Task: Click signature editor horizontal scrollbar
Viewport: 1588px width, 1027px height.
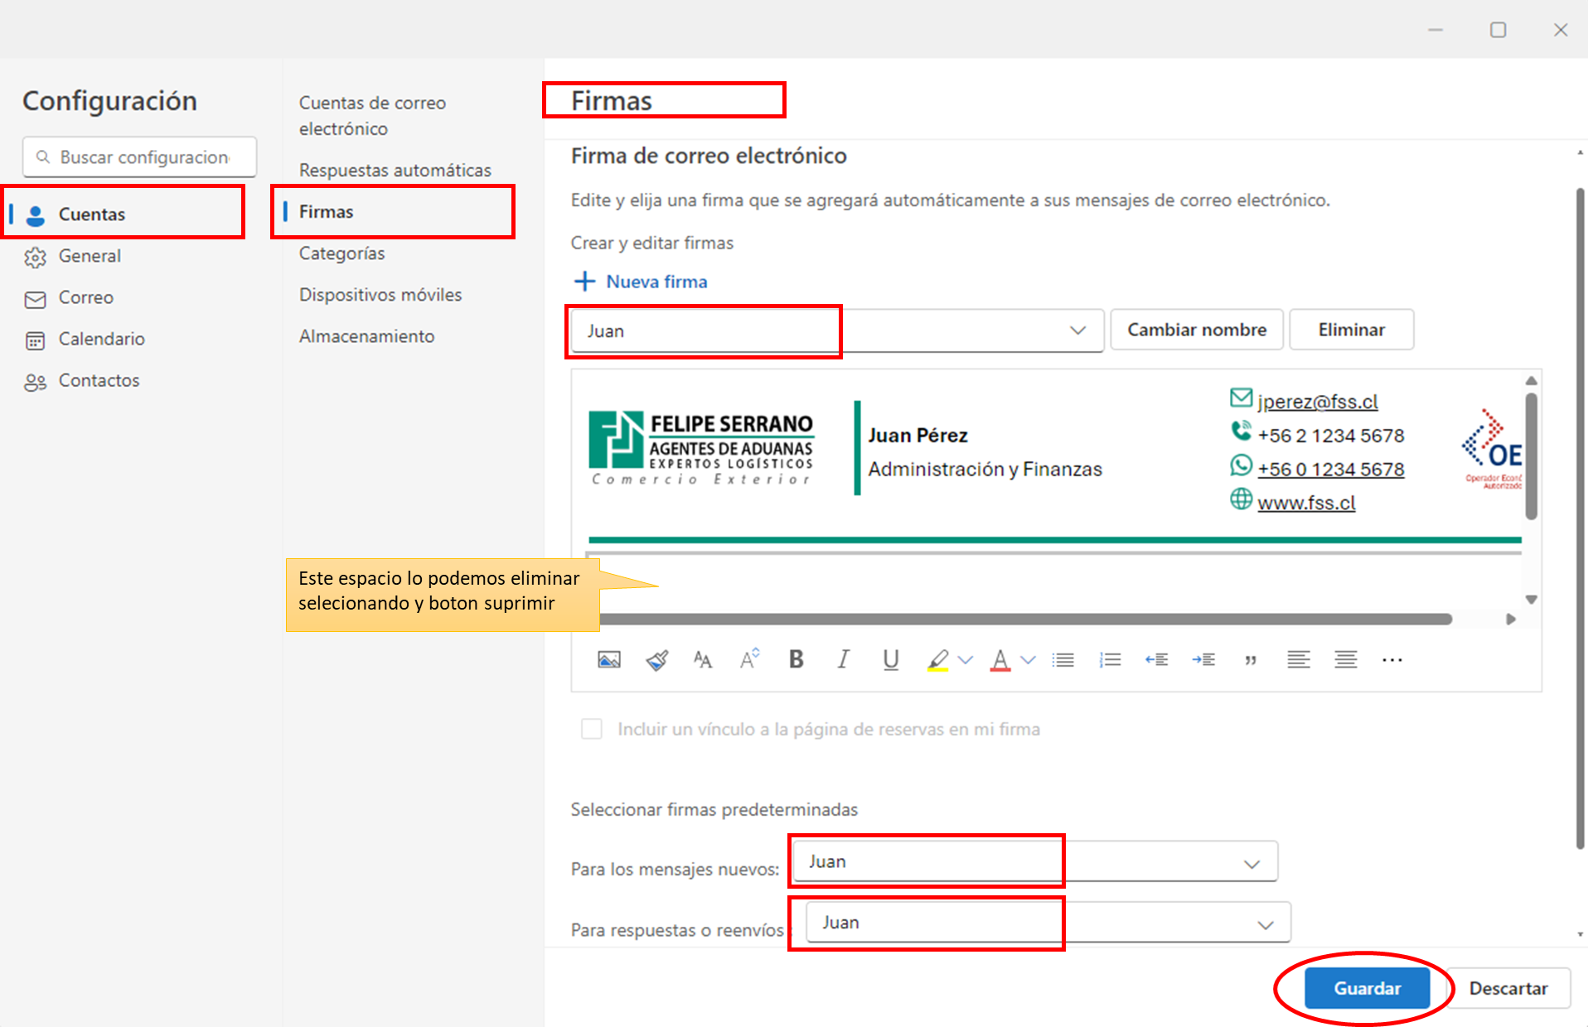Action: [x=1025, y=619]
